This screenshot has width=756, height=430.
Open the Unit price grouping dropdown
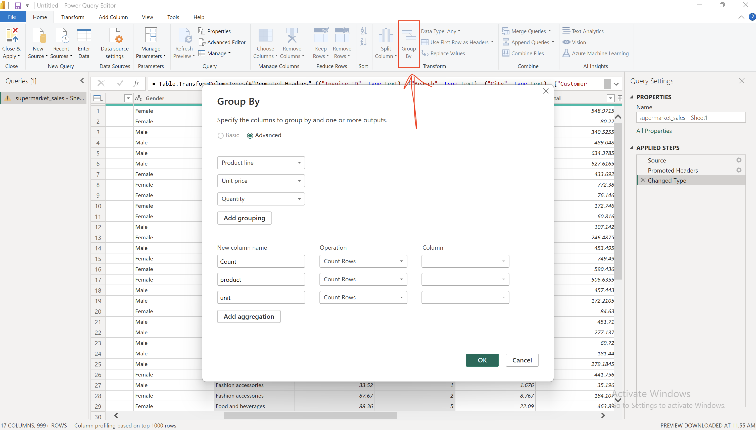261,181
